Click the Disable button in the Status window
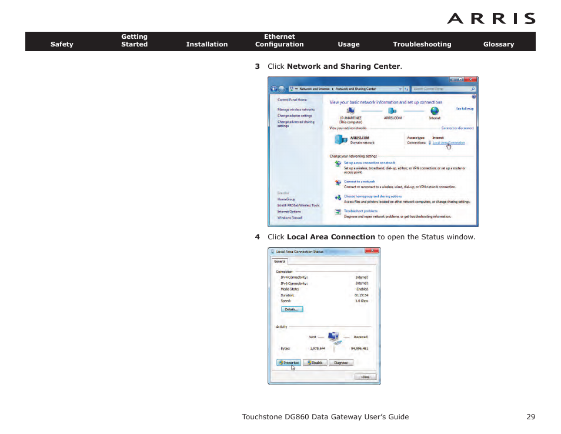561x434 pixels. click(315, 362)
